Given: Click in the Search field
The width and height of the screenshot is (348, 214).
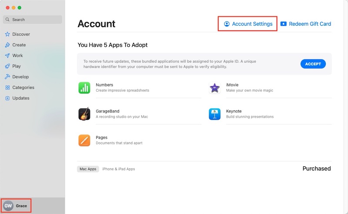Looking at the screenshot, I should (x=32, y=20).
